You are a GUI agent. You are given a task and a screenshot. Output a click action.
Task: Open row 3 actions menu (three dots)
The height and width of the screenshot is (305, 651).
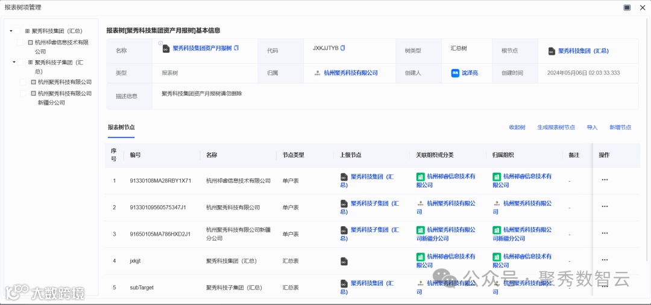pos(605,233)
